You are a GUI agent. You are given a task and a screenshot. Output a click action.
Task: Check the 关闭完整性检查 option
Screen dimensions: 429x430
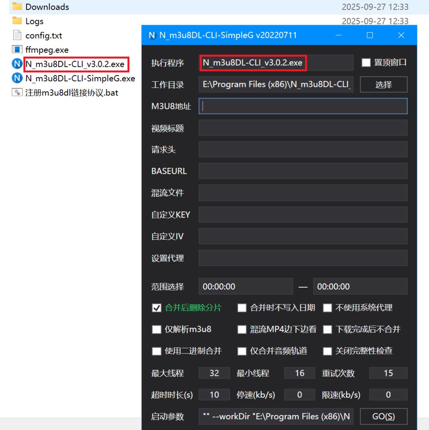pos(328,351)
